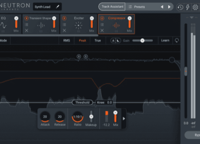Click the Compressor module Mix slider
200x144 pixels.
coord(130,22)
